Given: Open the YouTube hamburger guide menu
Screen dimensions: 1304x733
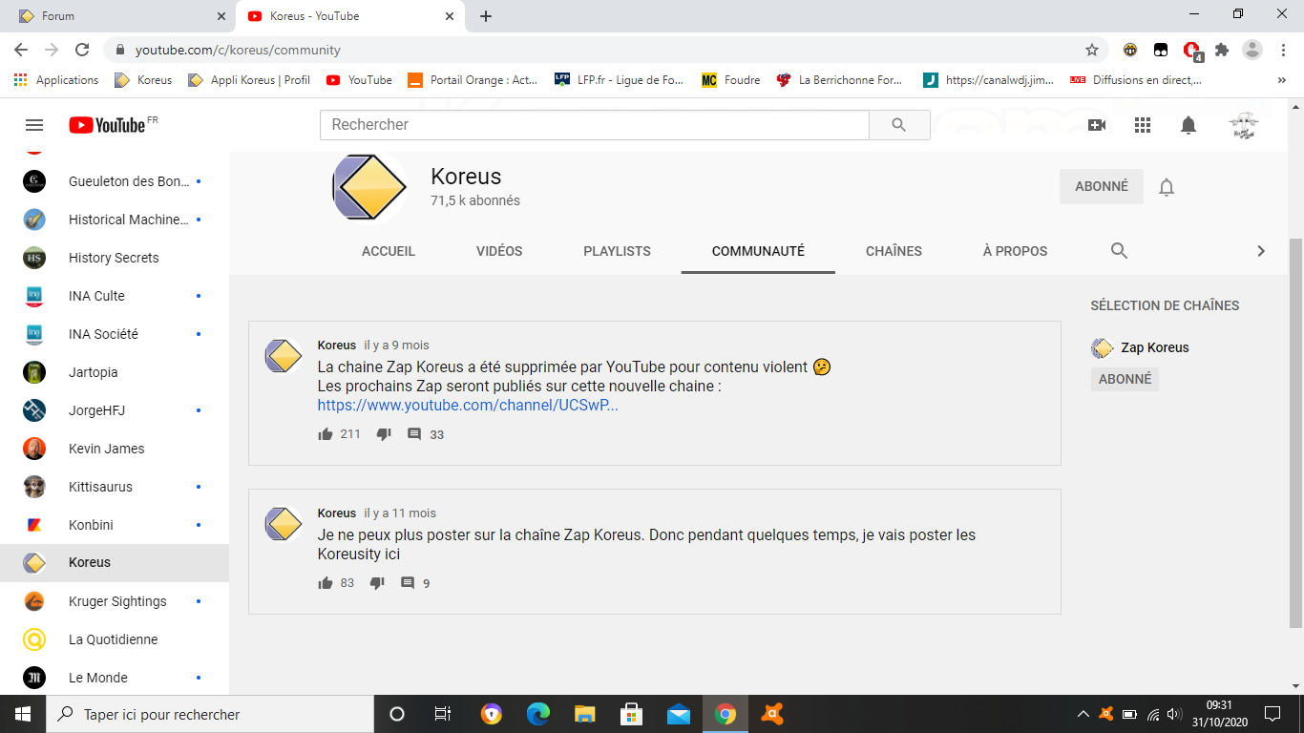Looking at the screenshot, I should [34, 125].
